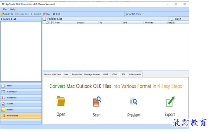Switch to the Normal Mail View tab
The image size is (209, 132).
(52, 75)
